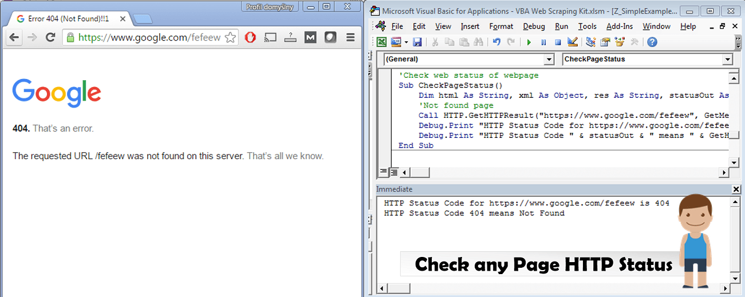Viewport: 745px width, 297px height.
Task: Click the Profil domyślny profile button
Action: click(x=271, y=7)
